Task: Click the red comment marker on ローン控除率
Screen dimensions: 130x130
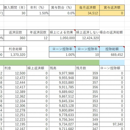Action: coord(75,47)
